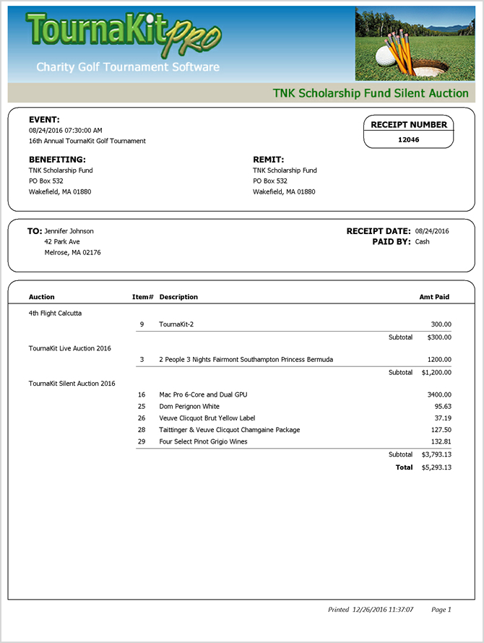The image size is (484, 643).
Task: Click the 'PAID BY:' label
Action: pos(392,241)
